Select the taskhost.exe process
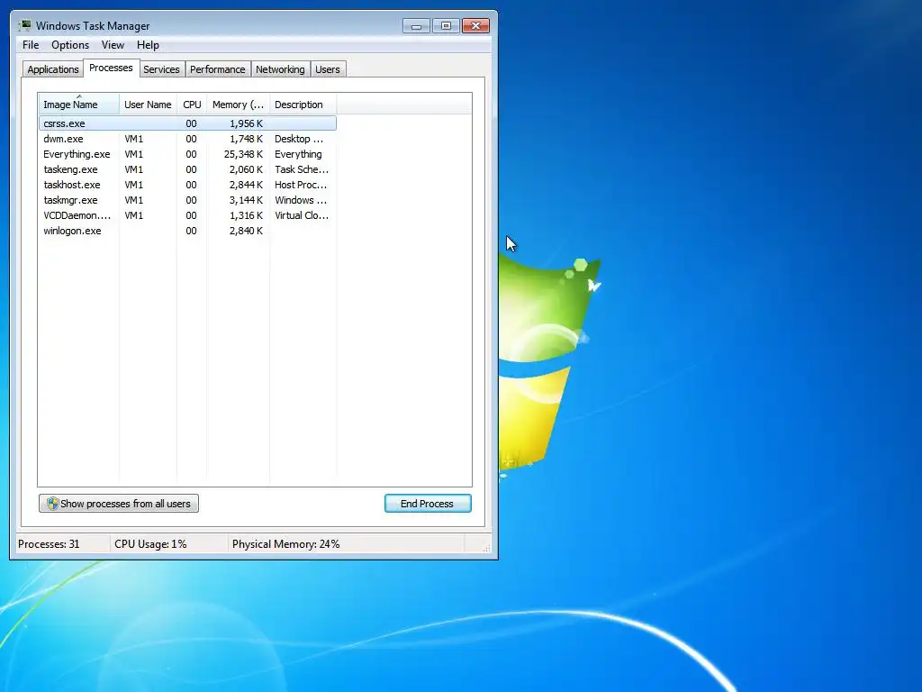Viewport: 922px width, 692px height. point(187,185)
